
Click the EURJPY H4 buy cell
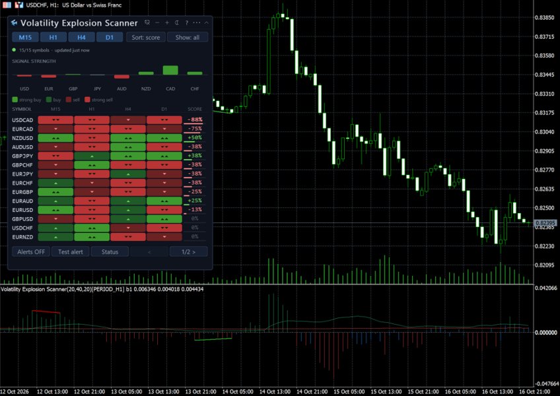click(x=128, y=174)
